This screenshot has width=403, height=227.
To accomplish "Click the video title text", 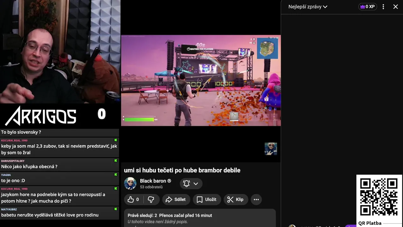I will (182, 170).
